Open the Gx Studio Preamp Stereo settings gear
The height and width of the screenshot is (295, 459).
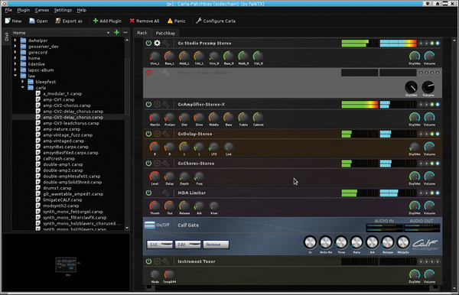point(157,44)
